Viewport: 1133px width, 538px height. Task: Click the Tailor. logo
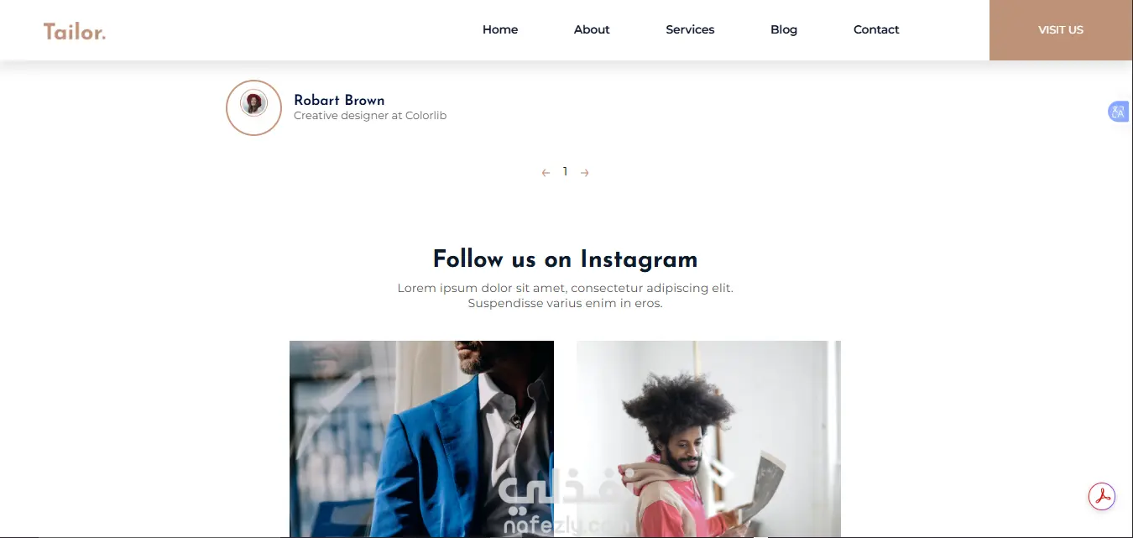(75, 32)
